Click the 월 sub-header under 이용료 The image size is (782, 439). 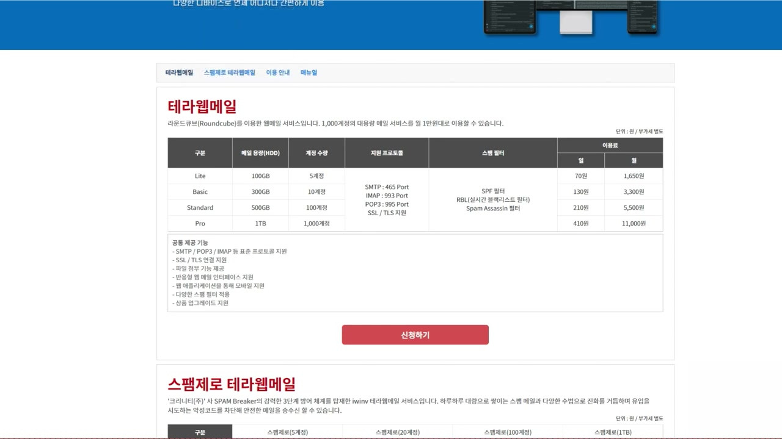(634, 160)
